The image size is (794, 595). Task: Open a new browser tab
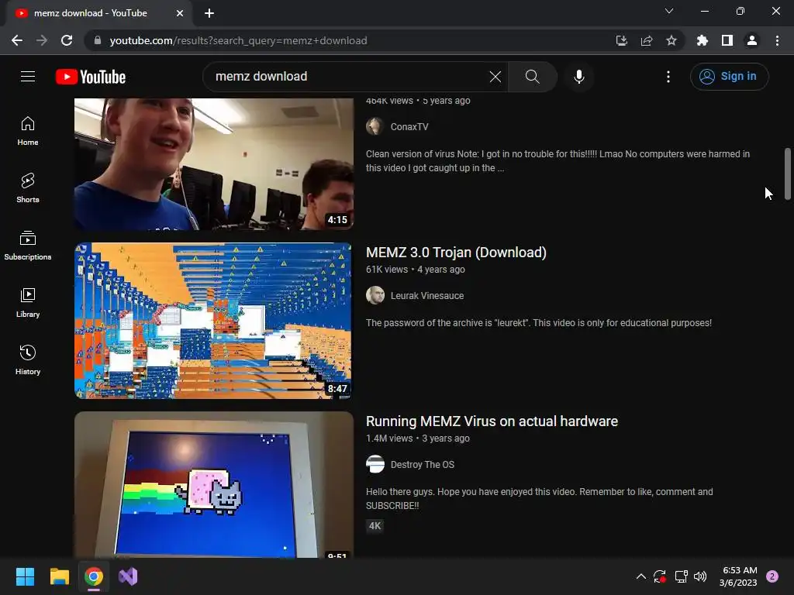(209, 13)
